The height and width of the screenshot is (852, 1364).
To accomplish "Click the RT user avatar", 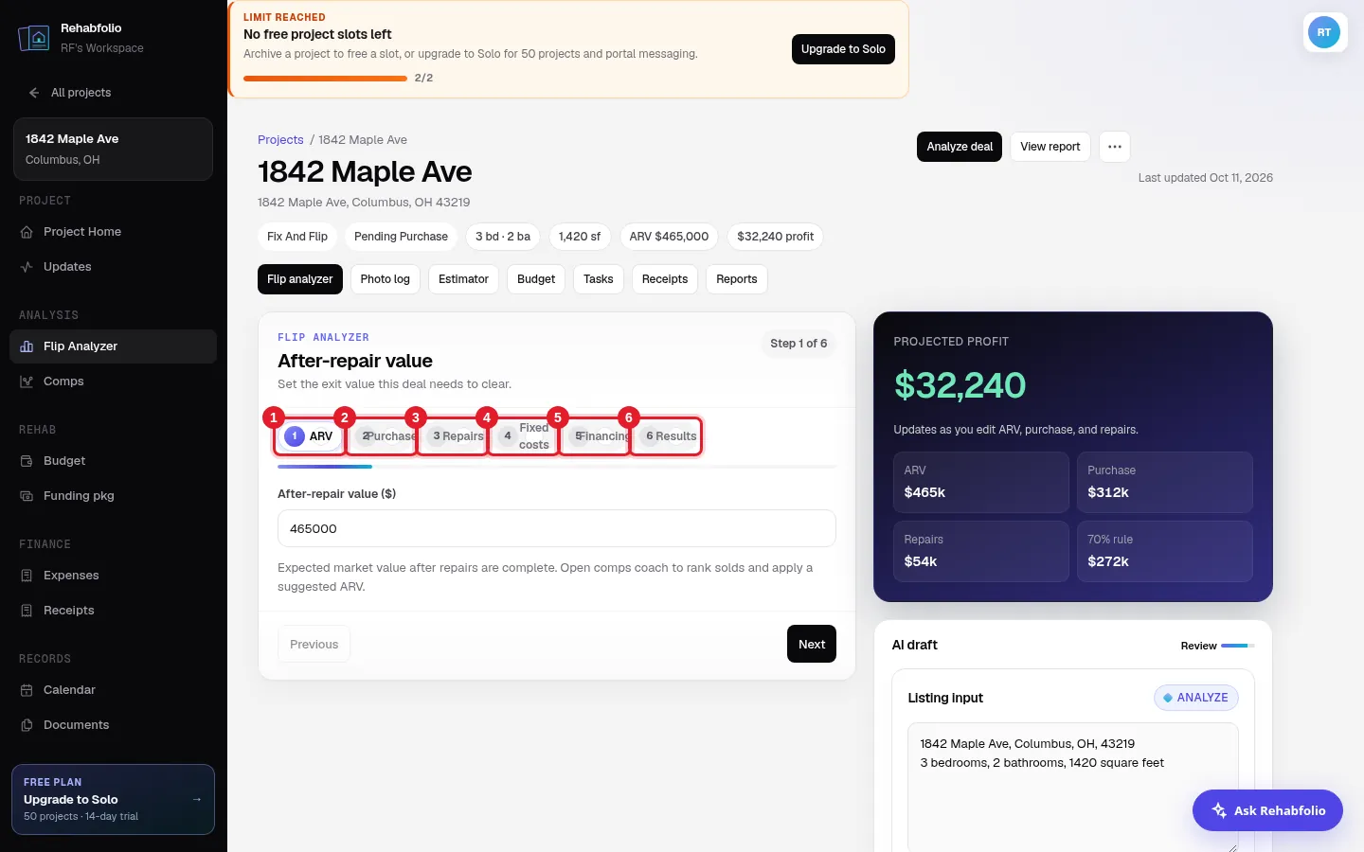I will pyautogui.click(x=1324, y=32).
